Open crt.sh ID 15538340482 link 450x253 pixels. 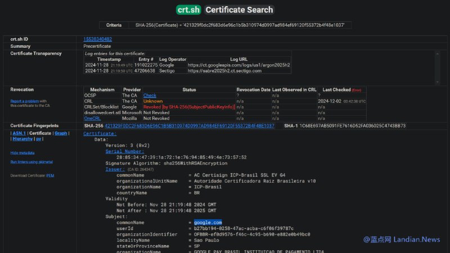98,39
